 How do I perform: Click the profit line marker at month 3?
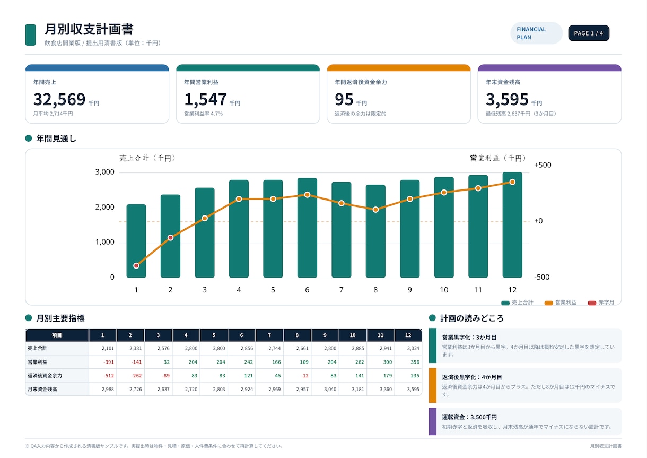pos(205,218)
